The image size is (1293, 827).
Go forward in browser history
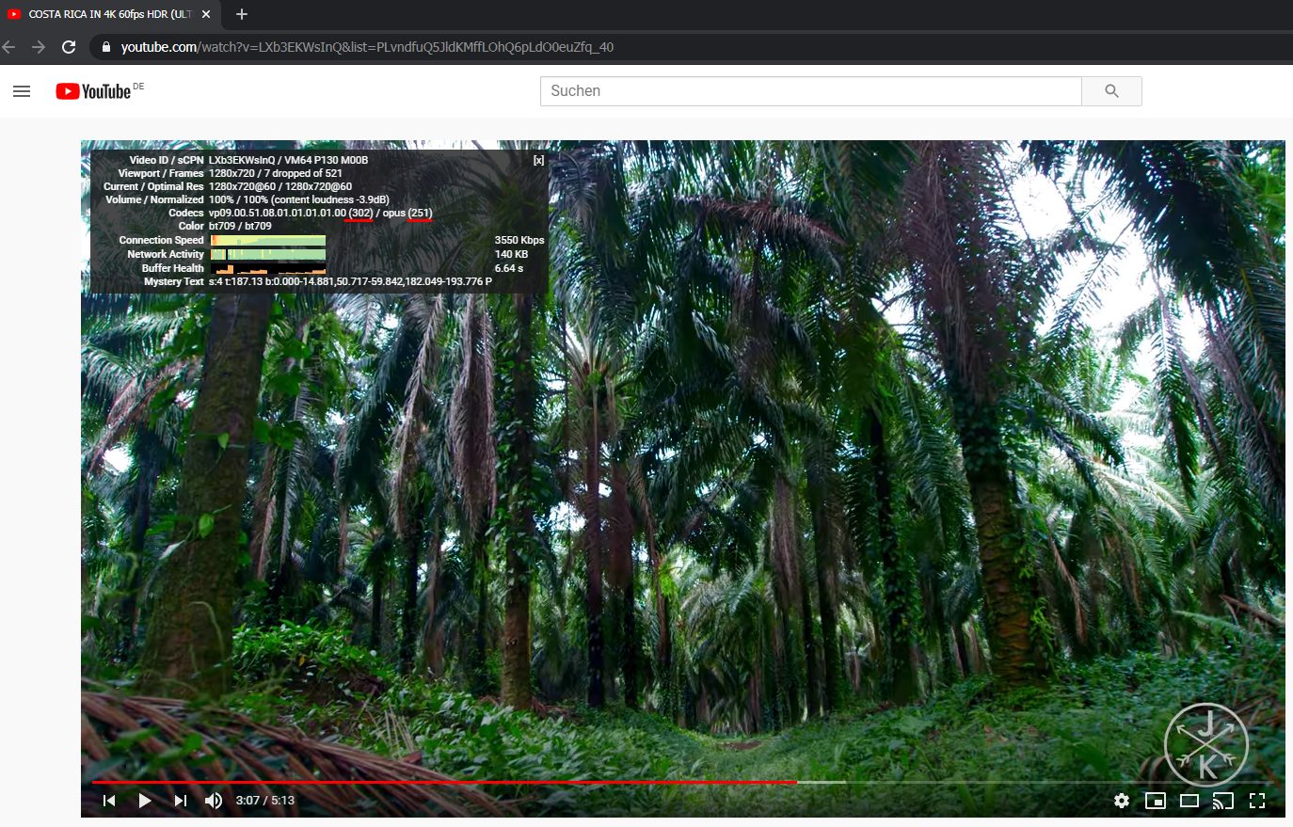tap(39, 47)
